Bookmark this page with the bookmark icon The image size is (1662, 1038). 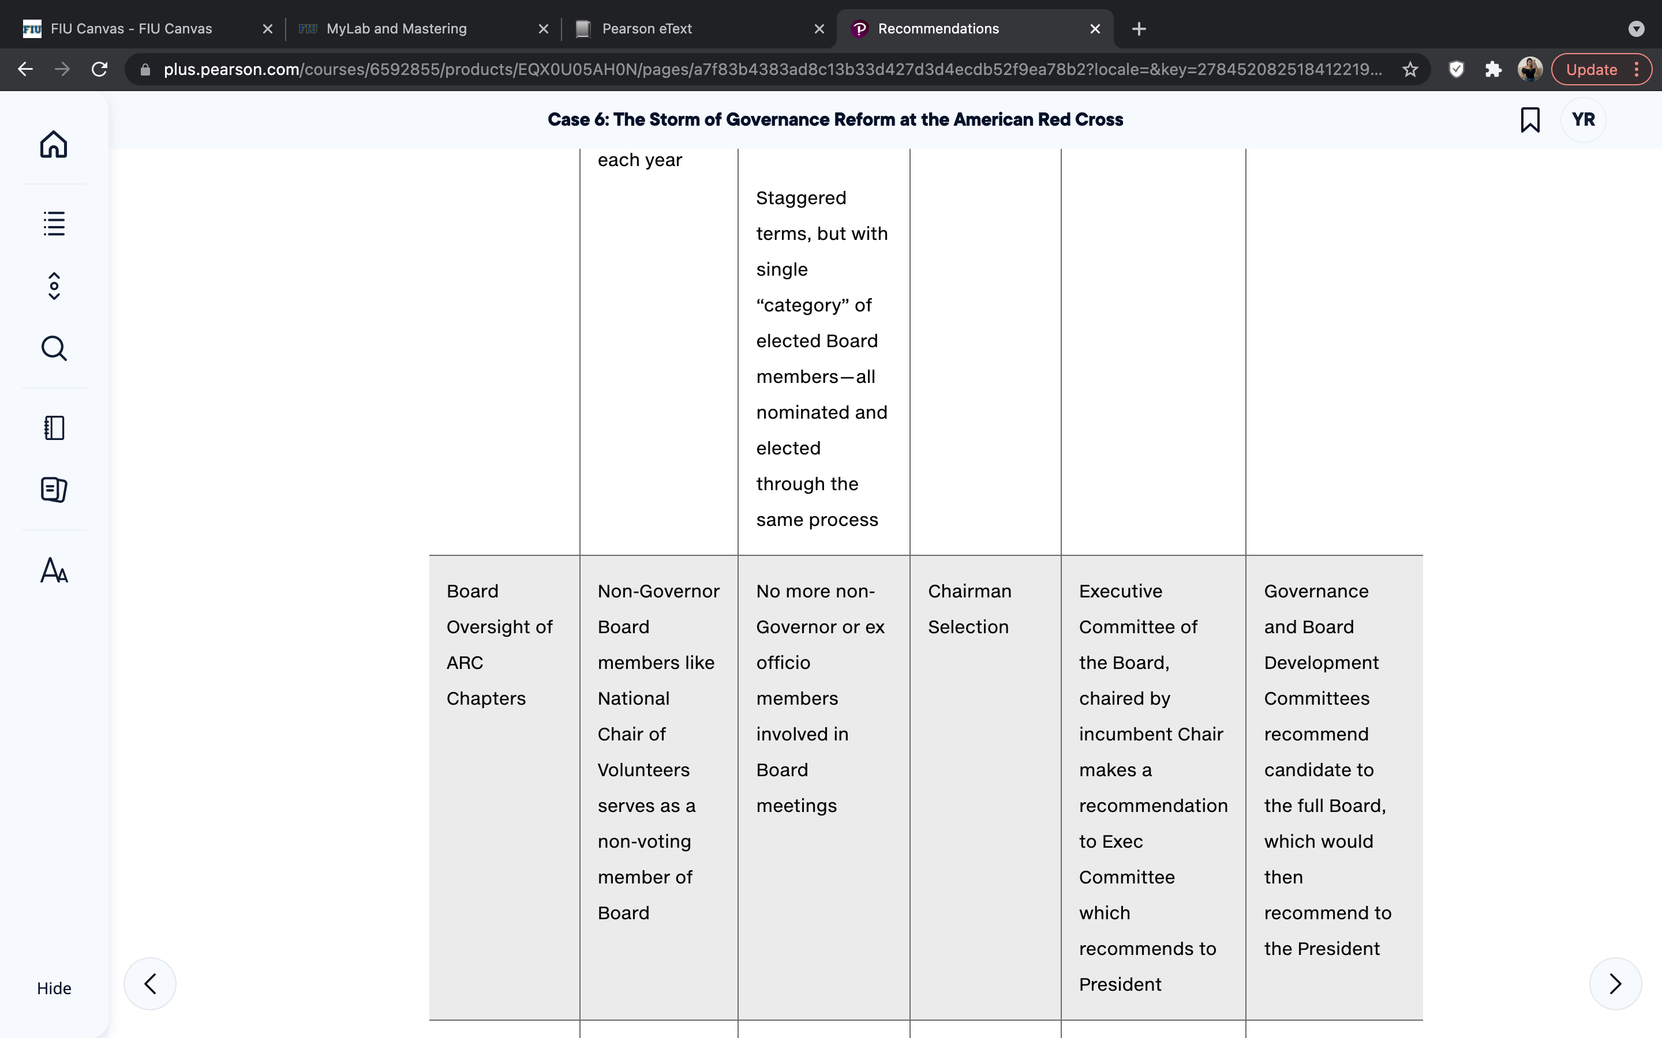pos(1530,119)
